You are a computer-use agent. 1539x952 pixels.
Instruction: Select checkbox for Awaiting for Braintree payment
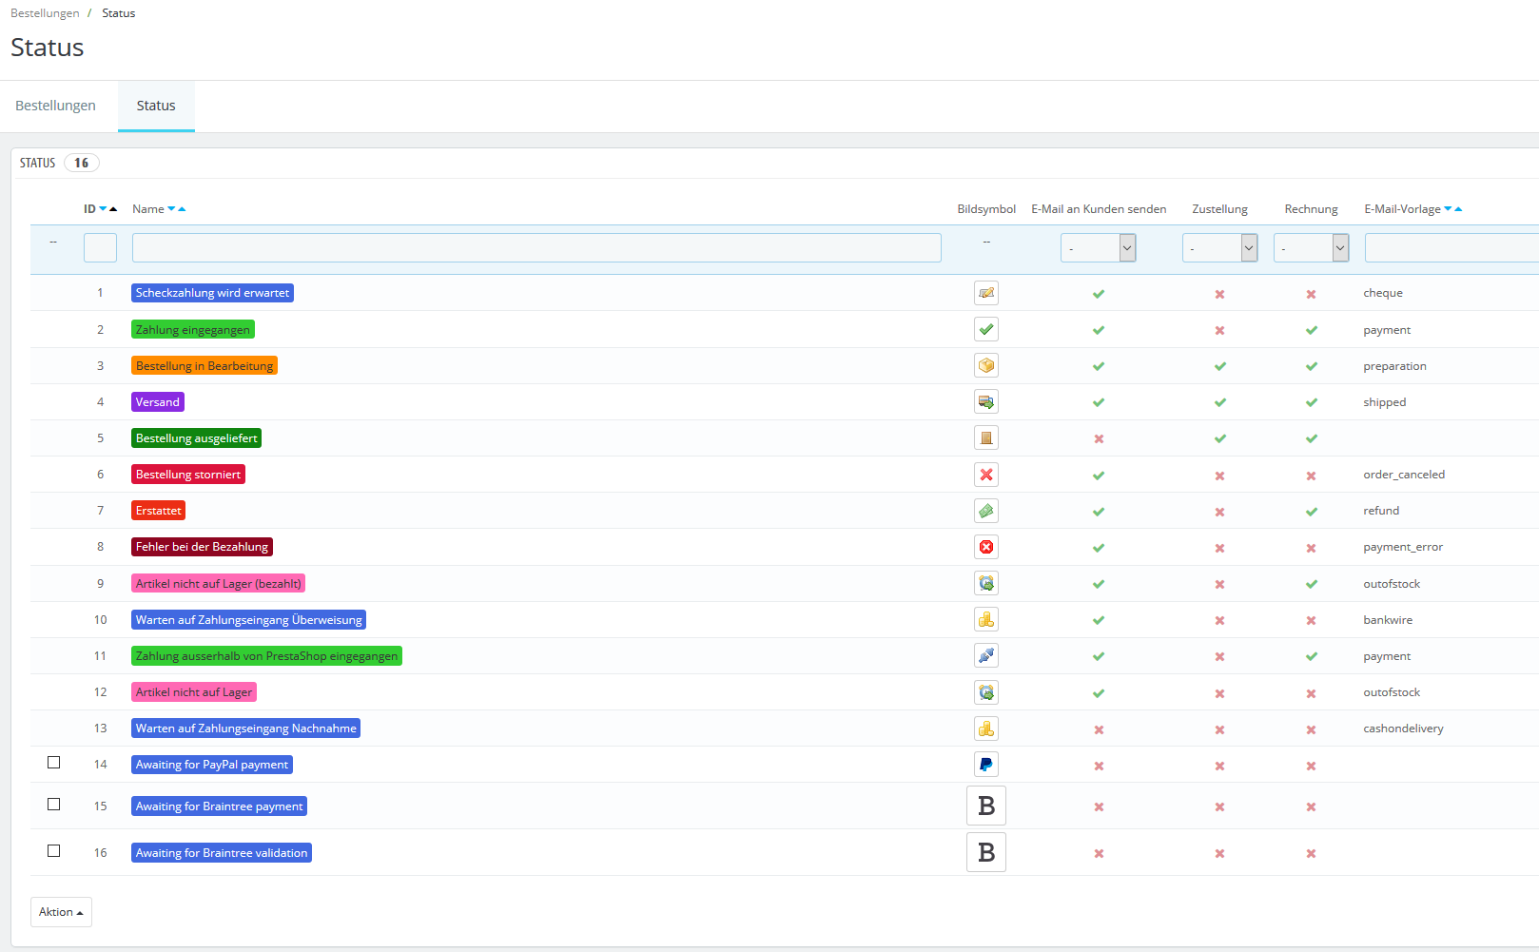54,805
